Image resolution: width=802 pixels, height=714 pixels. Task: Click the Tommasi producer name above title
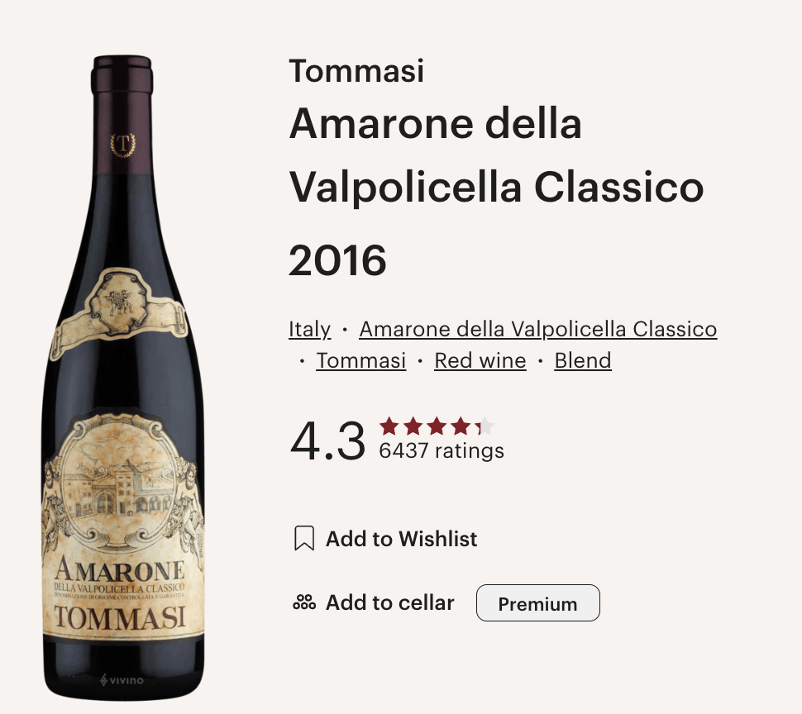[x=356, y=70]
